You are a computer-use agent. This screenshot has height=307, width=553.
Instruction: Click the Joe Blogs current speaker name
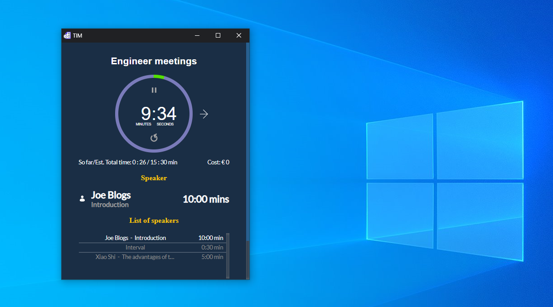pyautogui.click(x=111, y=195)
